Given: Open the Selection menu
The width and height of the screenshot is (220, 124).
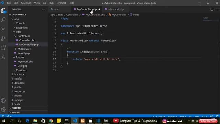Looking at the screenshot, I should pyautogui.click(x=26, y=3).
